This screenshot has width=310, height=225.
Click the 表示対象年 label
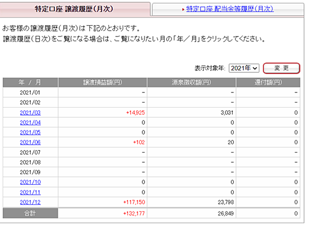point(210,68)
